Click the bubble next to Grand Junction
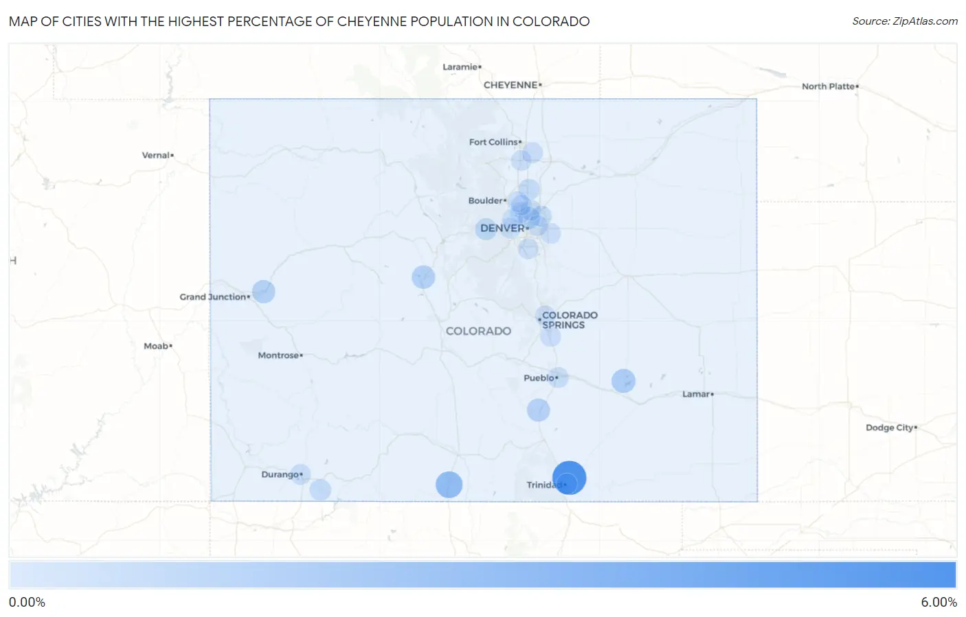Viewport: 966px width, 617px height. pyautogui.click(x=264, y=292)
